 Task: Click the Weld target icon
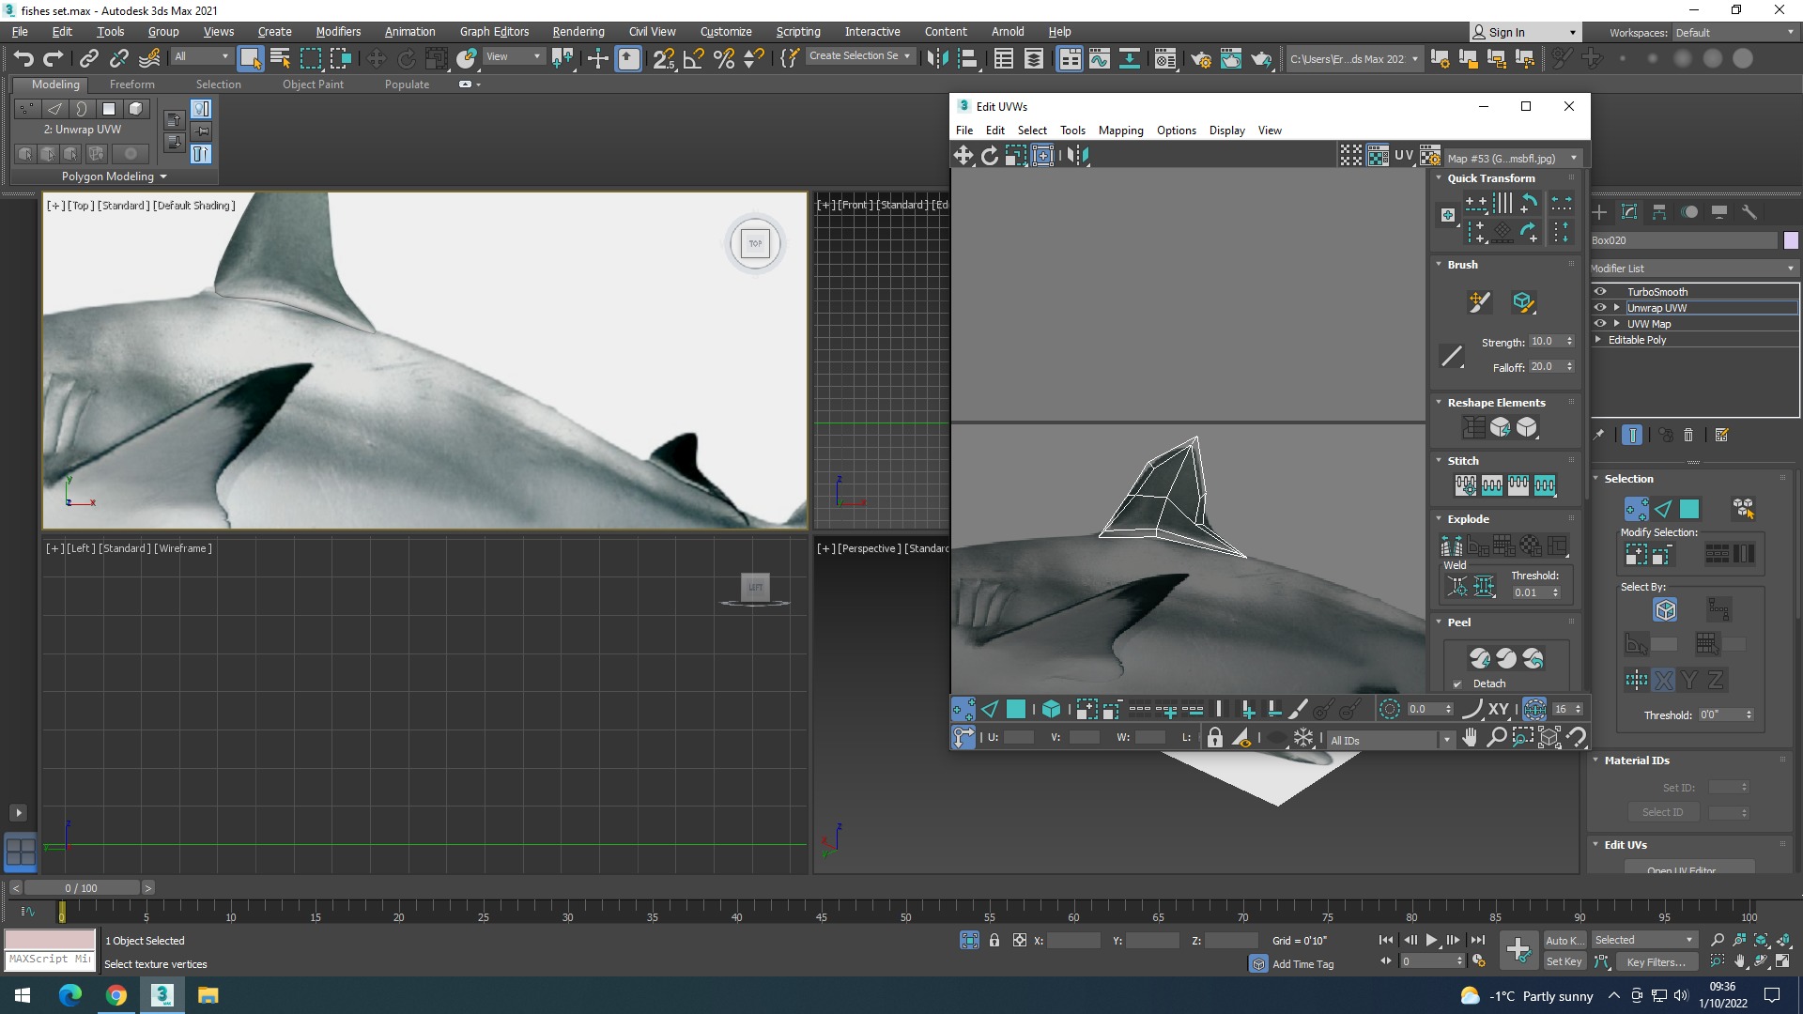(x=1457, y=587)
